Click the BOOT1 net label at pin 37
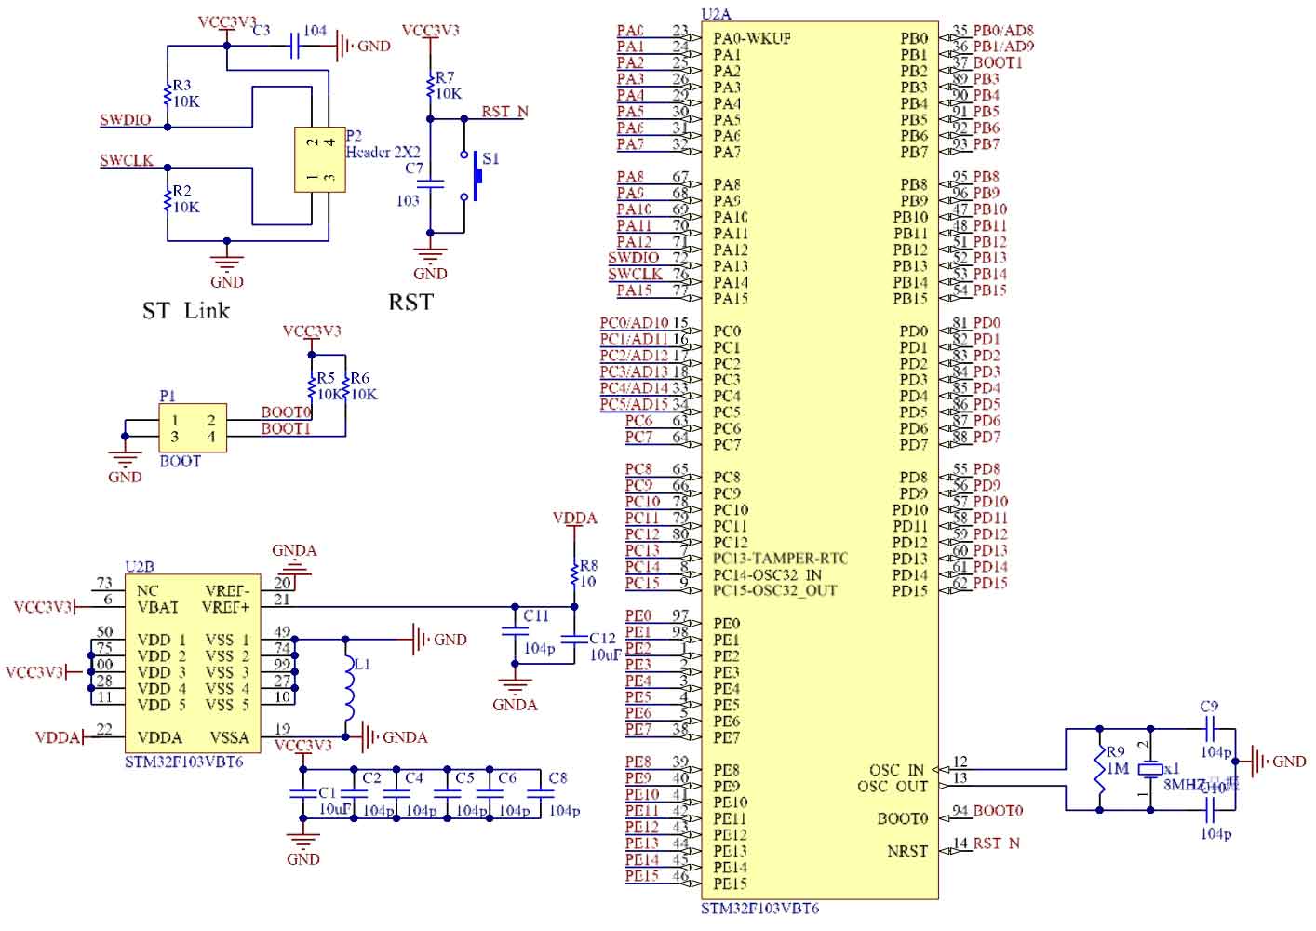Viewport: 1316px width, 931px height. (x=998, y=62)
